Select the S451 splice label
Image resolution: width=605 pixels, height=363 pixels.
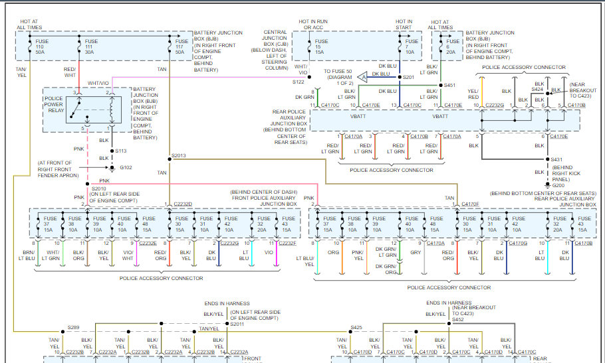point(449,86)
